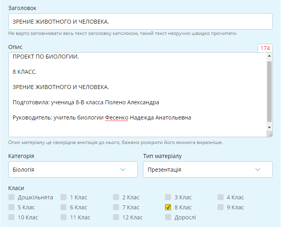Open the Категорія dropdown showing Біологія
The height and width of the screenshot is (227, 282).
click(73, 169)
